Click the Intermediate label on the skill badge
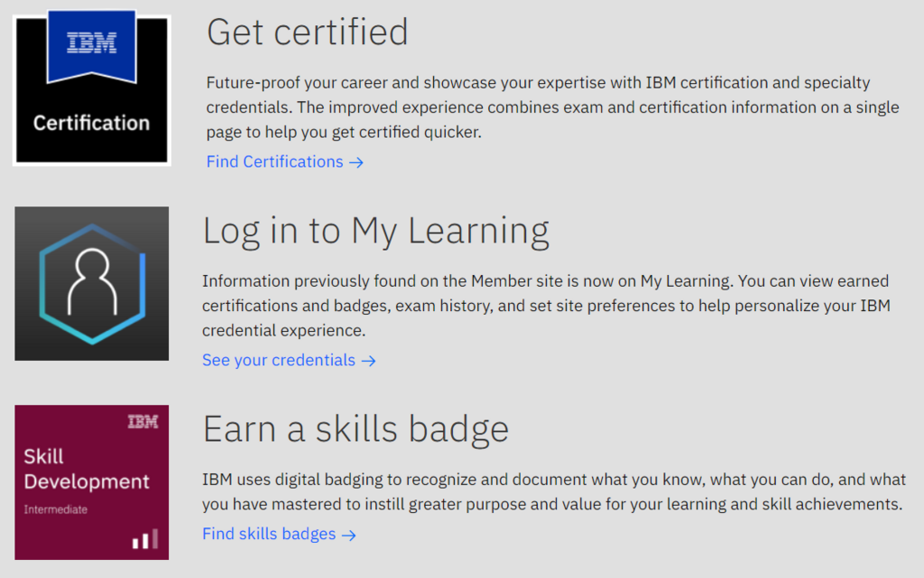924x578 pixels. [x=56, y=509]
